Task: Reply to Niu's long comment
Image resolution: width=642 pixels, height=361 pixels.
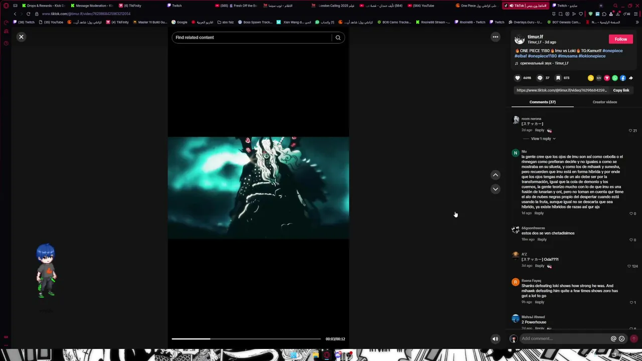Action: tap(539, 213)
